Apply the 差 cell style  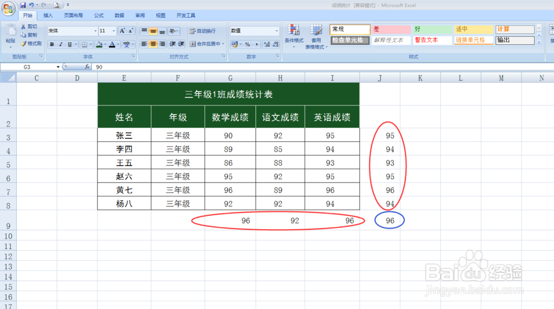[x=391, y=29]
